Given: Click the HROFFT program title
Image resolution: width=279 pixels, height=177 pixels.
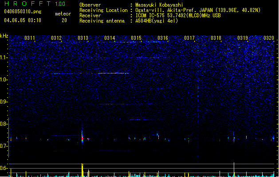Looking at the screenshot, I should (x=28, y=4).
